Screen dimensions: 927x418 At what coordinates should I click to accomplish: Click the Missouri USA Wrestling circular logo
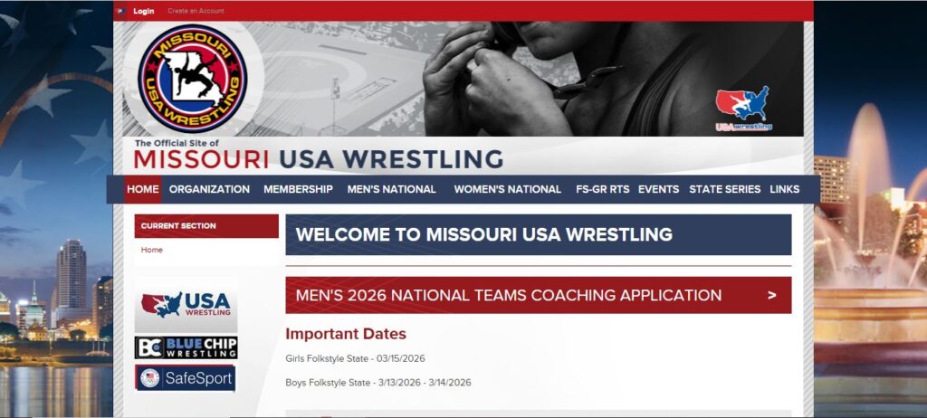point(192,79)
